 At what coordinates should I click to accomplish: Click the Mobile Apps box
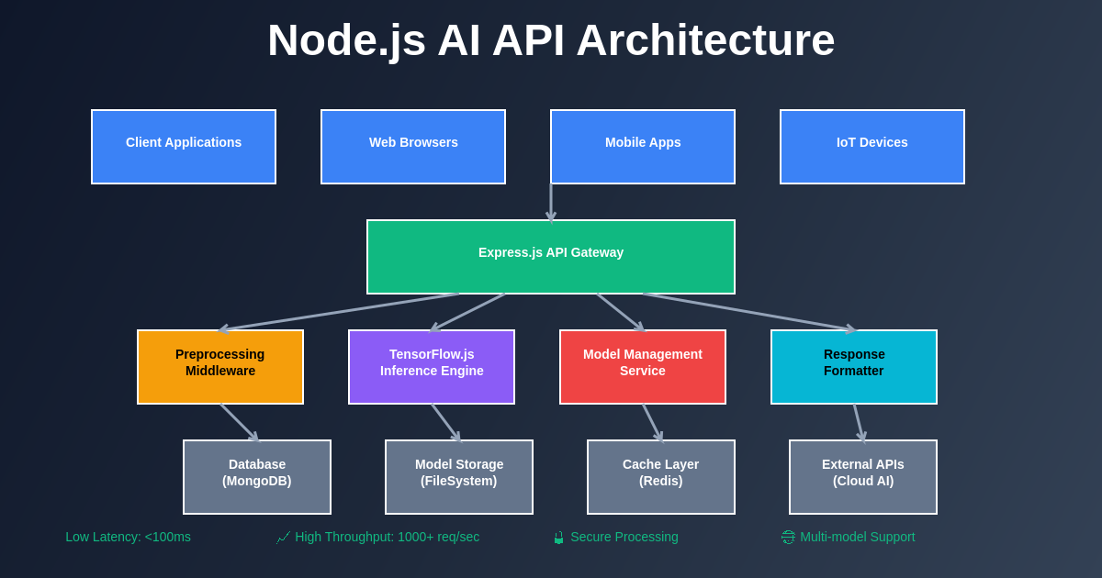tap(643, 147)
